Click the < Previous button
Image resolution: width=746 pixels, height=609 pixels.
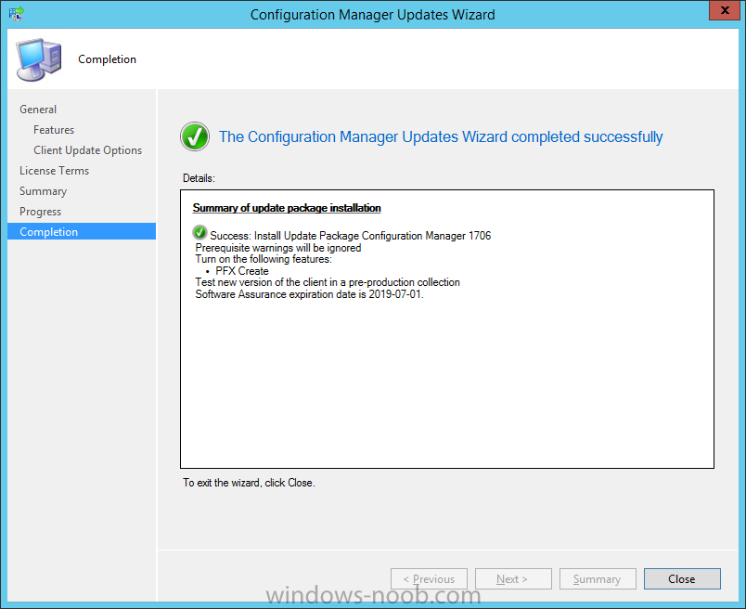pyautogui.click(x=430, y=579)
